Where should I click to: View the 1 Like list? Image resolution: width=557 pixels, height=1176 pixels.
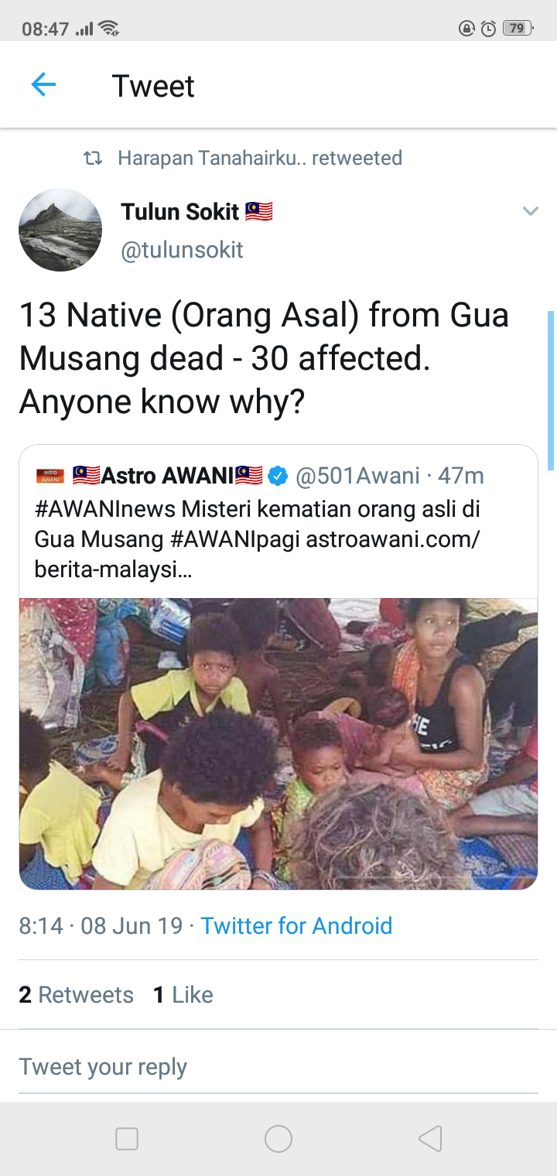pos(183,995)
